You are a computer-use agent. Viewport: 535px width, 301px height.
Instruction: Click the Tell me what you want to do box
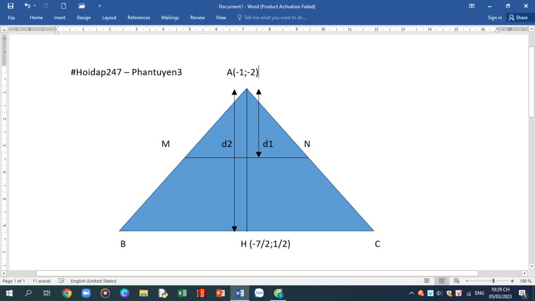tap(272, 17)
